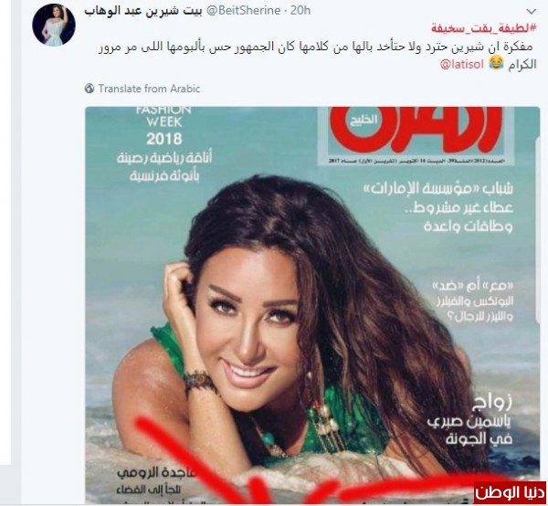Click the red زهرة الخليج magazine logo
This screenshot has width=548, height=506.
pos(416,130)
